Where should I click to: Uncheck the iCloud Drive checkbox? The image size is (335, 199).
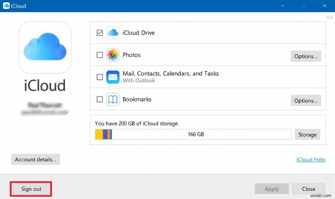click(100, 33)
